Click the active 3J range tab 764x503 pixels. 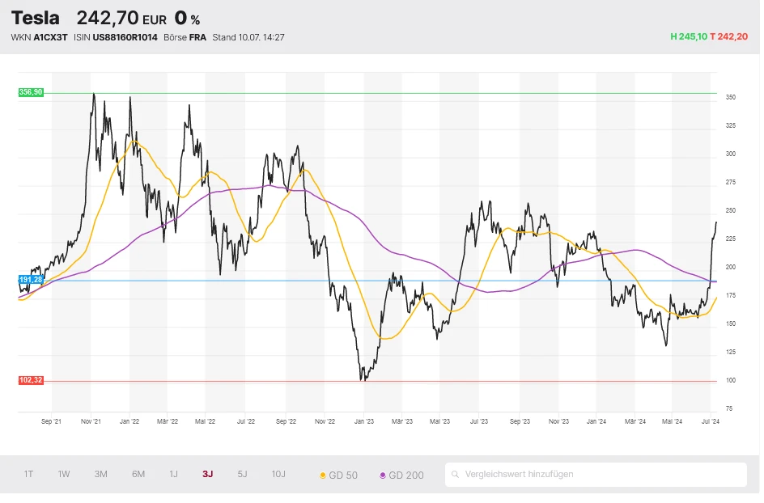pyautogui.click(x=208, y=475)
